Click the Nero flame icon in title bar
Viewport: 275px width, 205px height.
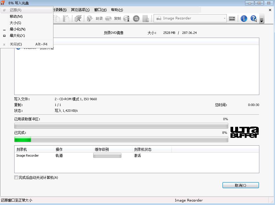(x=3, y=3)
